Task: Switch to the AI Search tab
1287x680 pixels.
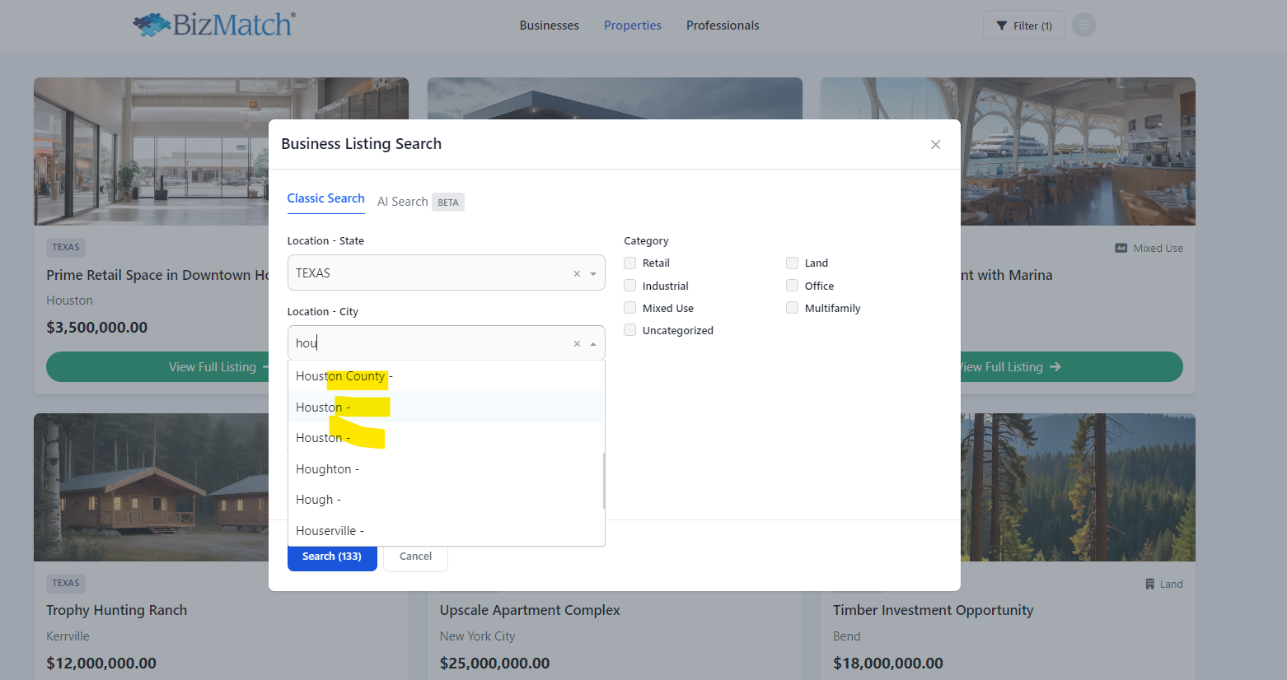Action: point(403,202)
